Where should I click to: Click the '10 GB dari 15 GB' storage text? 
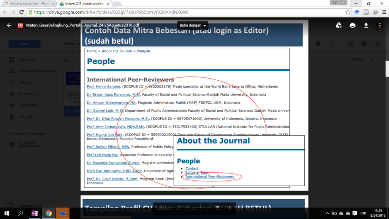point(28,134)
